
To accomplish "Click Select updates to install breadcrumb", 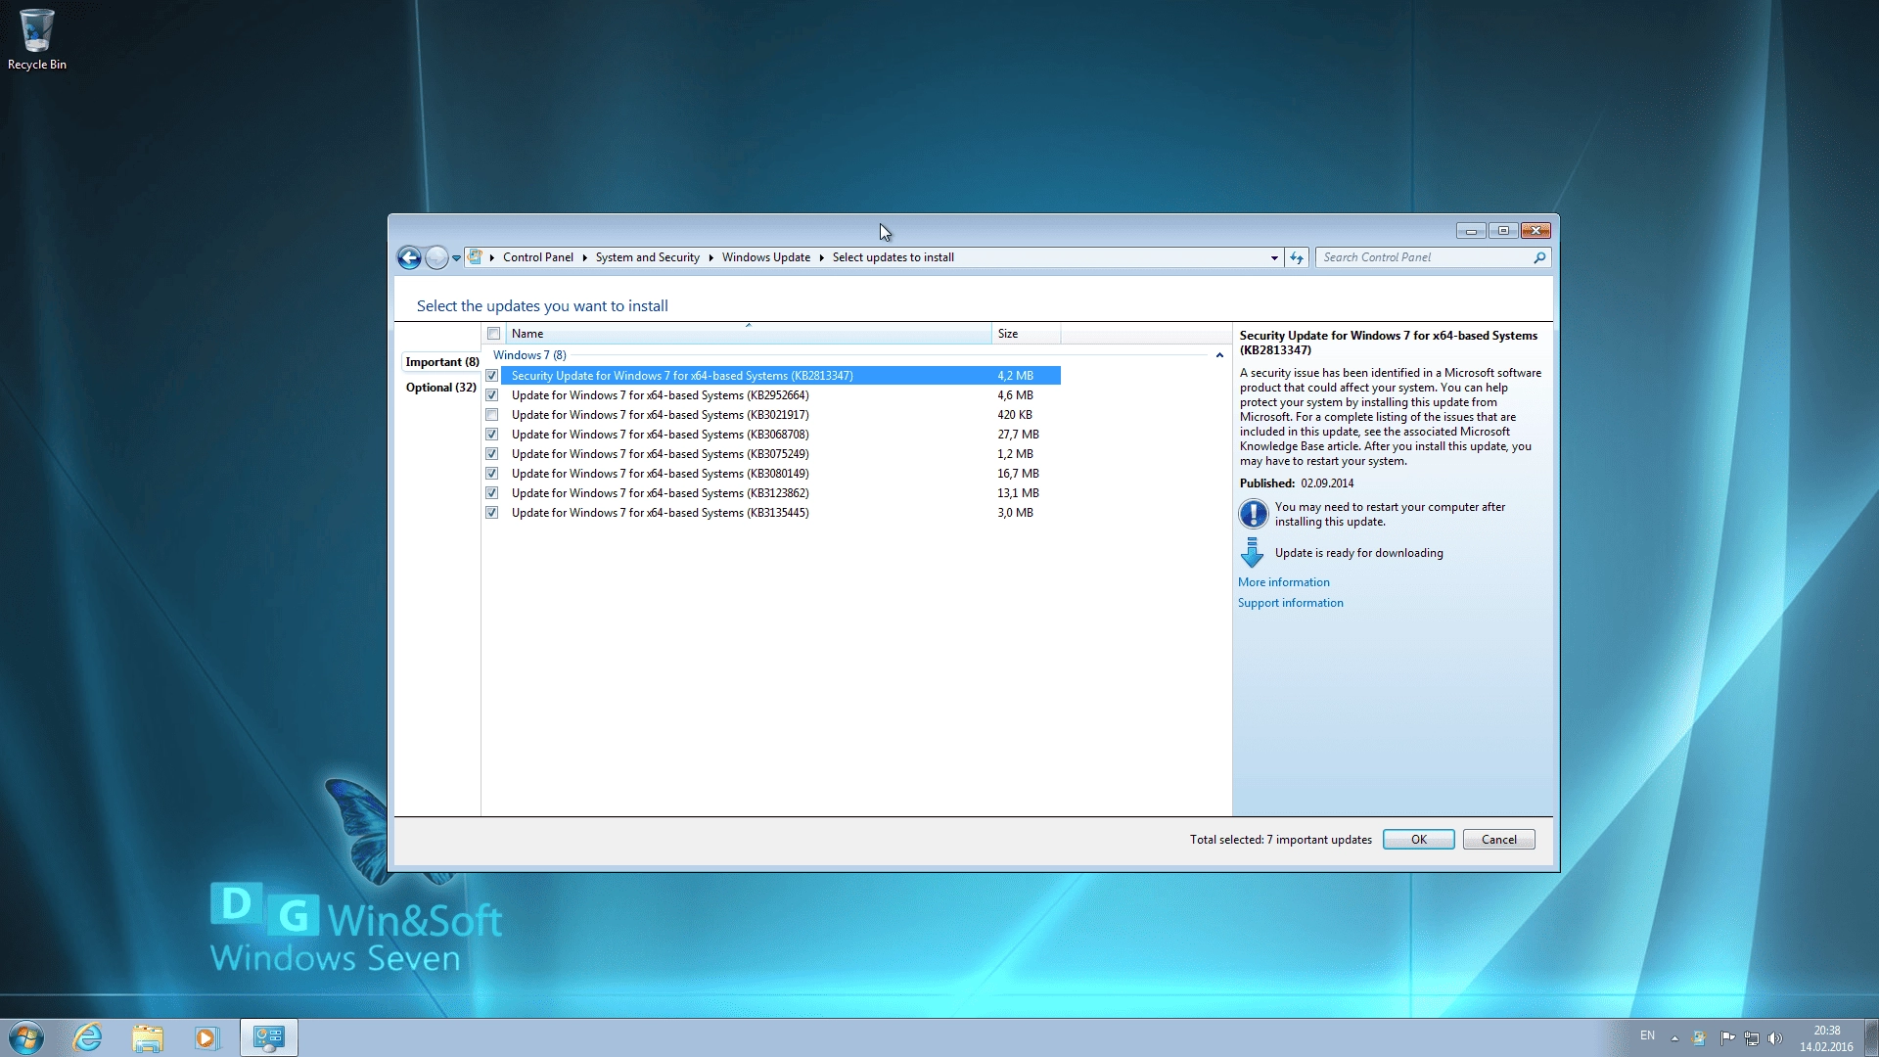I will [x=894, y=257].
